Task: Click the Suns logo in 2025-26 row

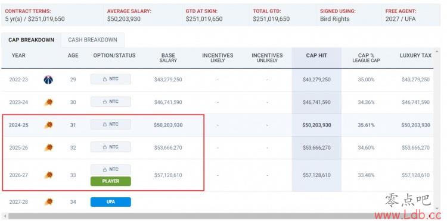Action: coord(49,147)
